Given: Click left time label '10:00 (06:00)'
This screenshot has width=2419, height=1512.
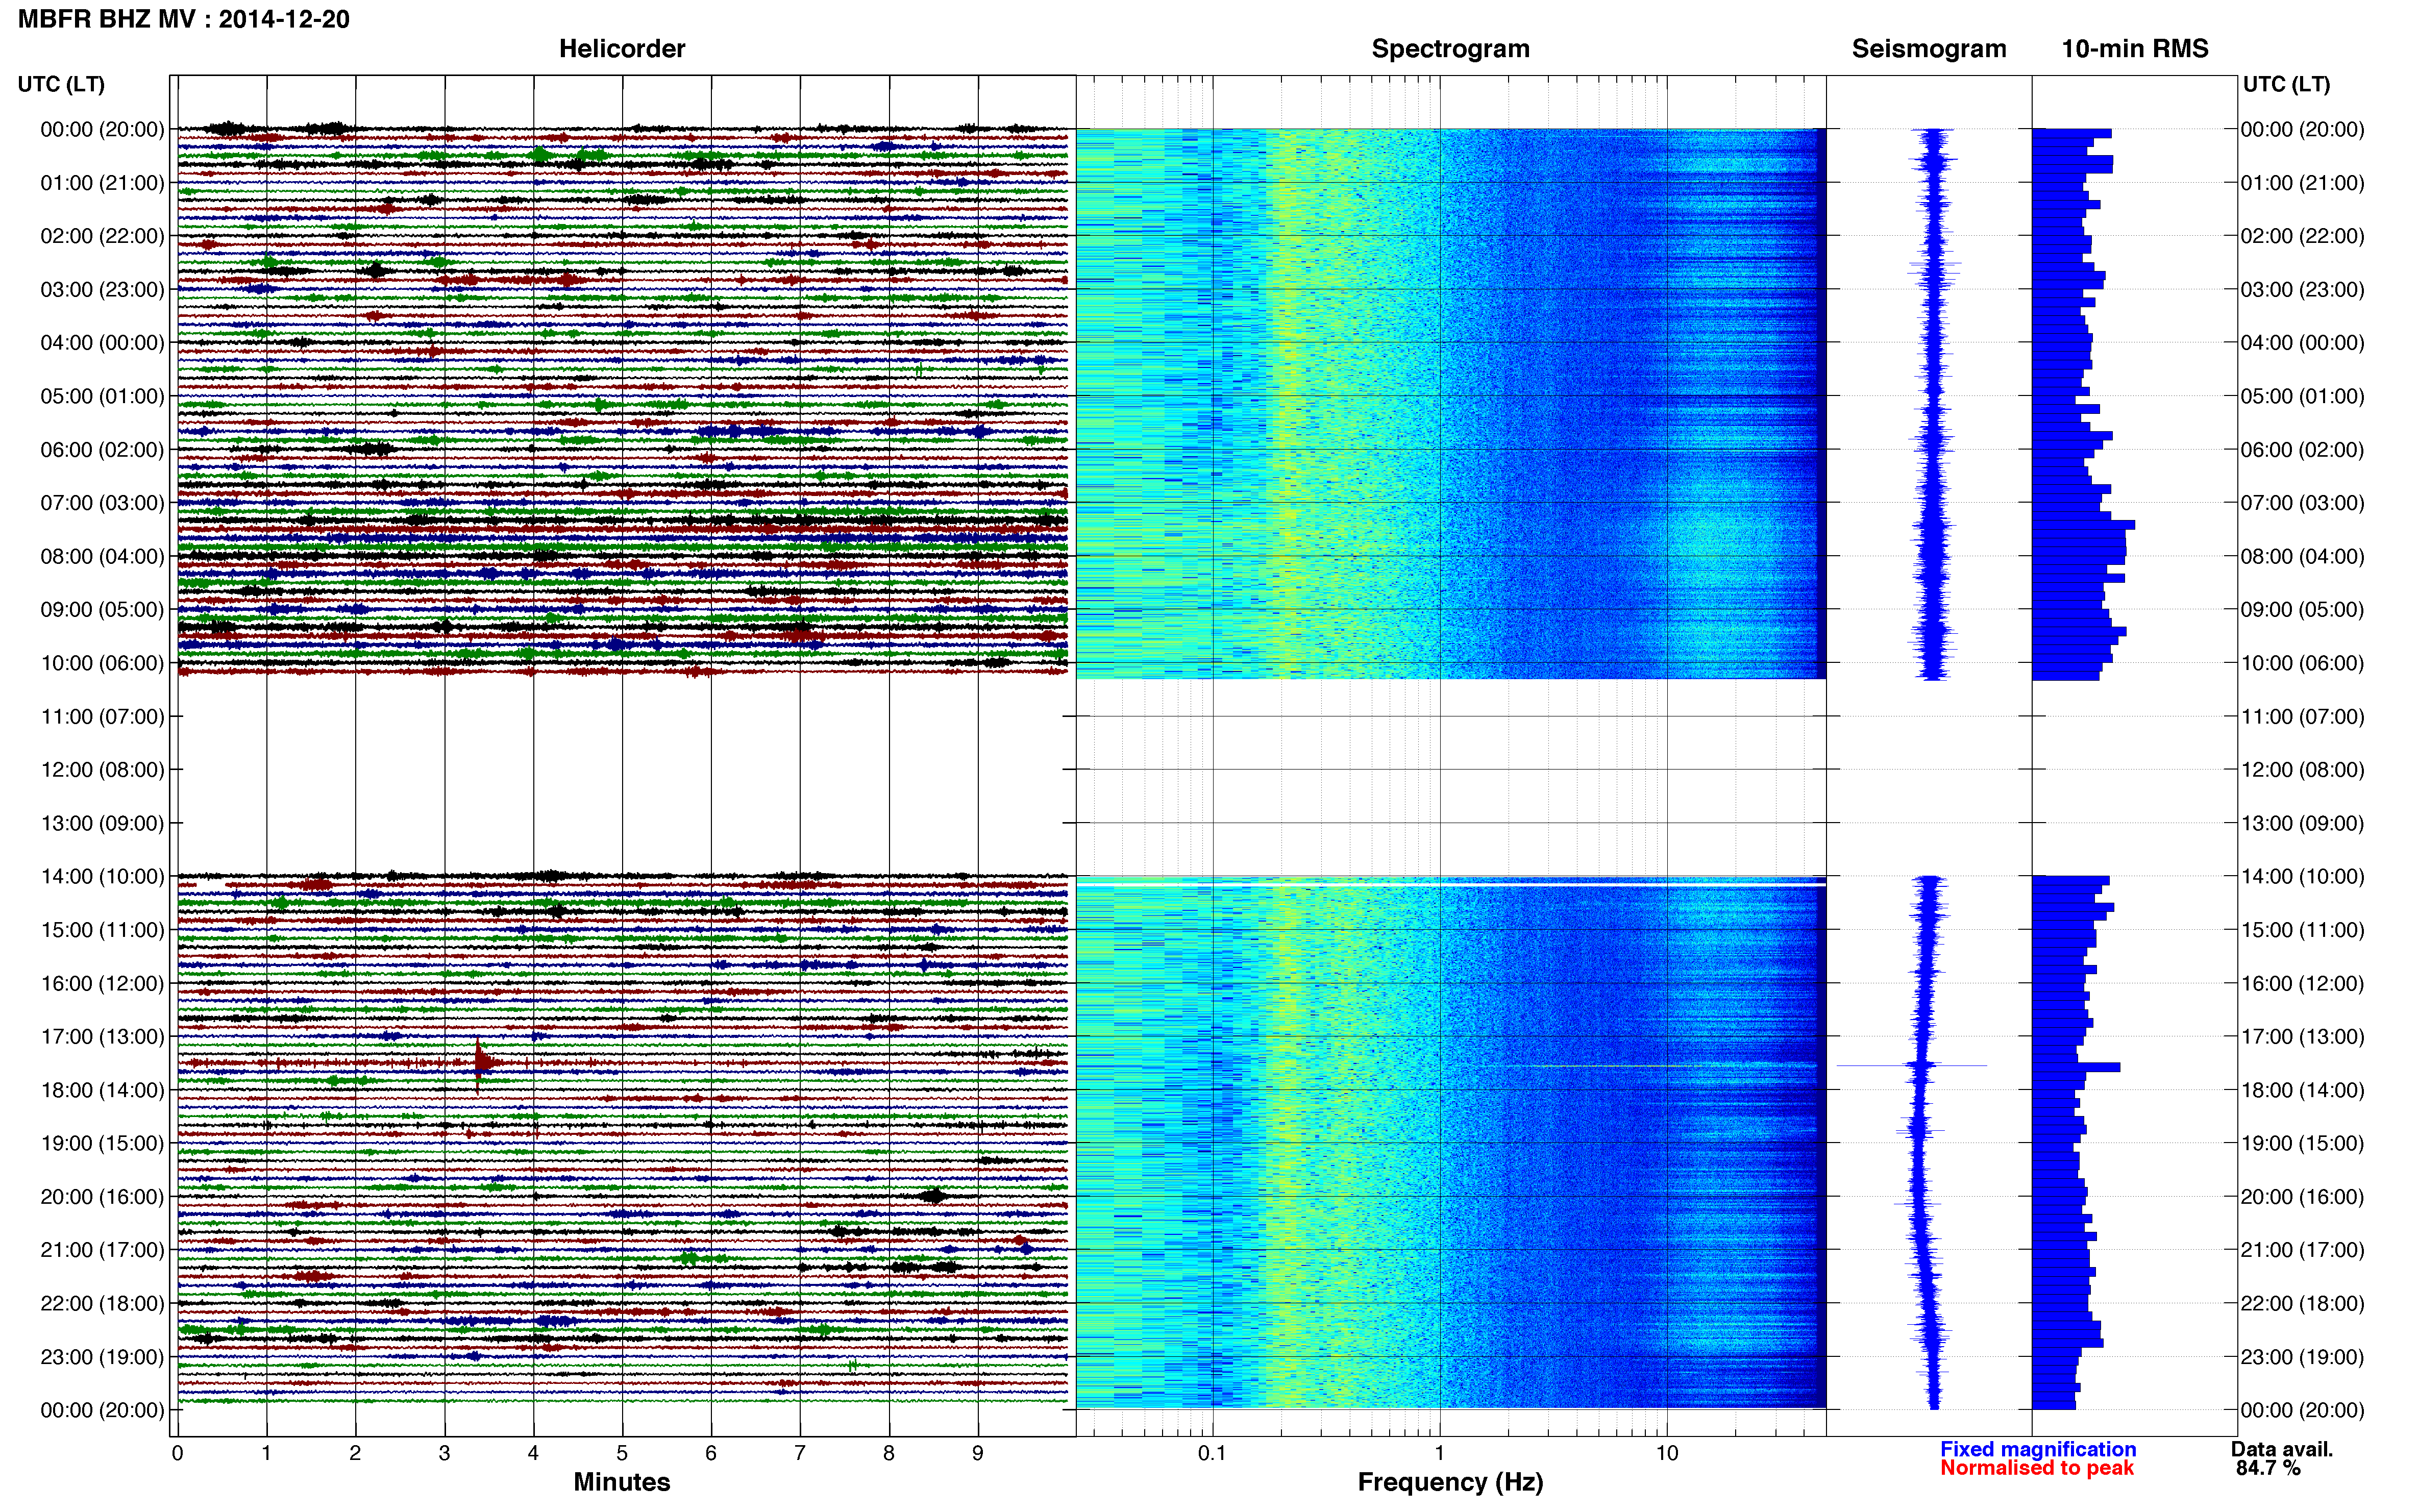Looking at the screenshot, I should point(102,663).
